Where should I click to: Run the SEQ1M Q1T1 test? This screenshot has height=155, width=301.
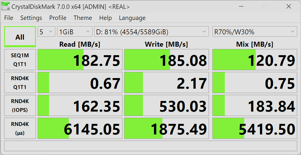[20, 60]
